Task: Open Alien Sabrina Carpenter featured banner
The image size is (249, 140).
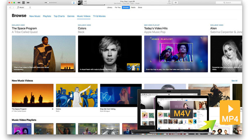Action: pos(226,54)
